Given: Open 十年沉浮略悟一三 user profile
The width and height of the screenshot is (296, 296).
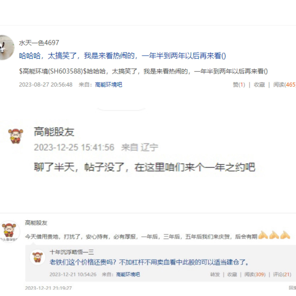Looking at the screenshot, I should coord(72,252).
